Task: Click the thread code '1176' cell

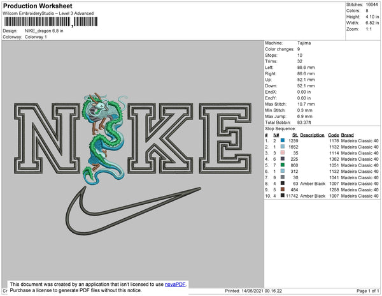Action: coord(334,141)
